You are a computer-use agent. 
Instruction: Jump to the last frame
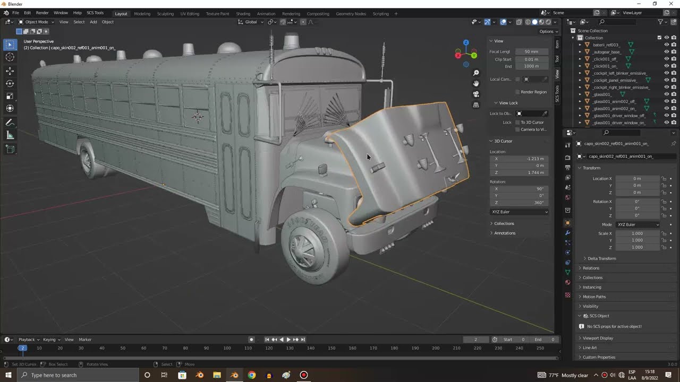click(x=303, y=340)
